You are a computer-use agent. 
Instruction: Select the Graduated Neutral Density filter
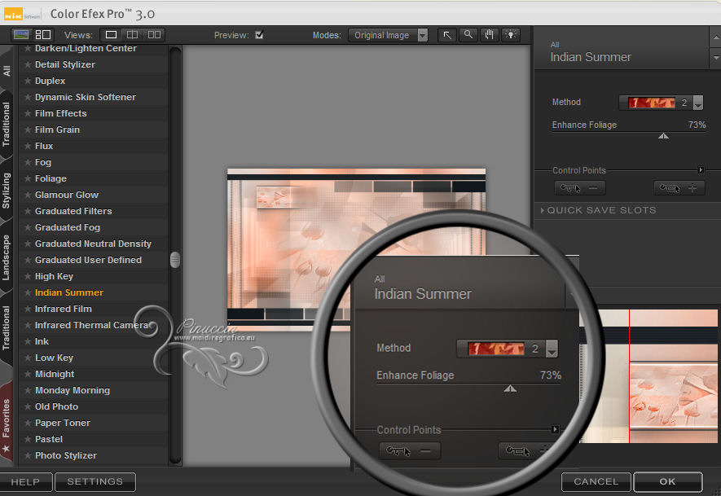click(x=93, y=244)
